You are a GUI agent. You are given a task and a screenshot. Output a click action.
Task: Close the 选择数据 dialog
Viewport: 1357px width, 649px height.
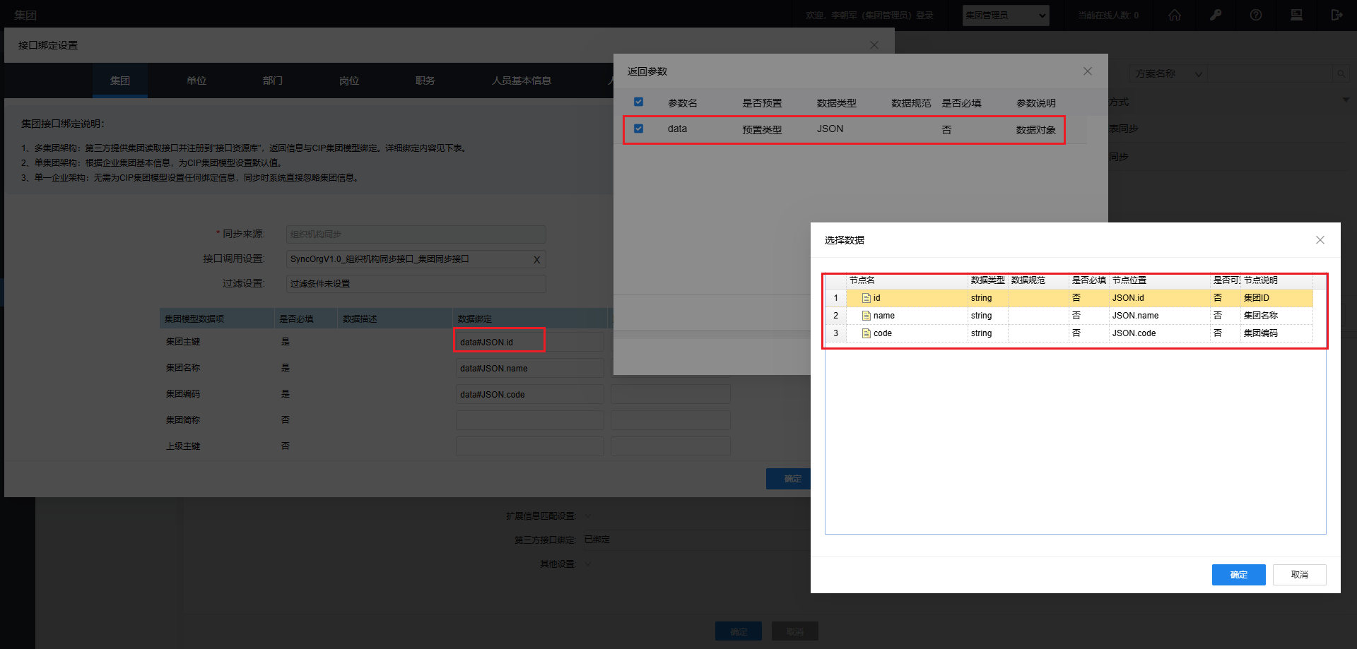tap(1320, 240)
